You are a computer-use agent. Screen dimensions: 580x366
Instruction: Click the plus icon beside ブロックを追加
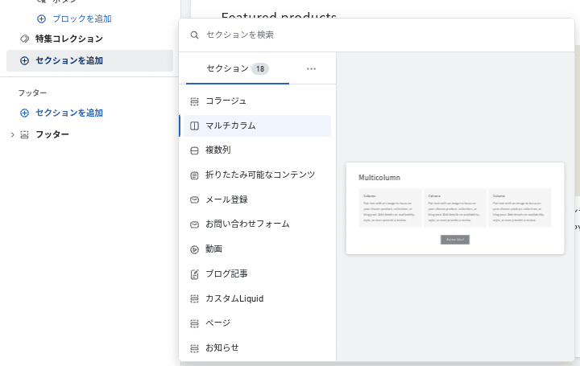coord(41,19)
